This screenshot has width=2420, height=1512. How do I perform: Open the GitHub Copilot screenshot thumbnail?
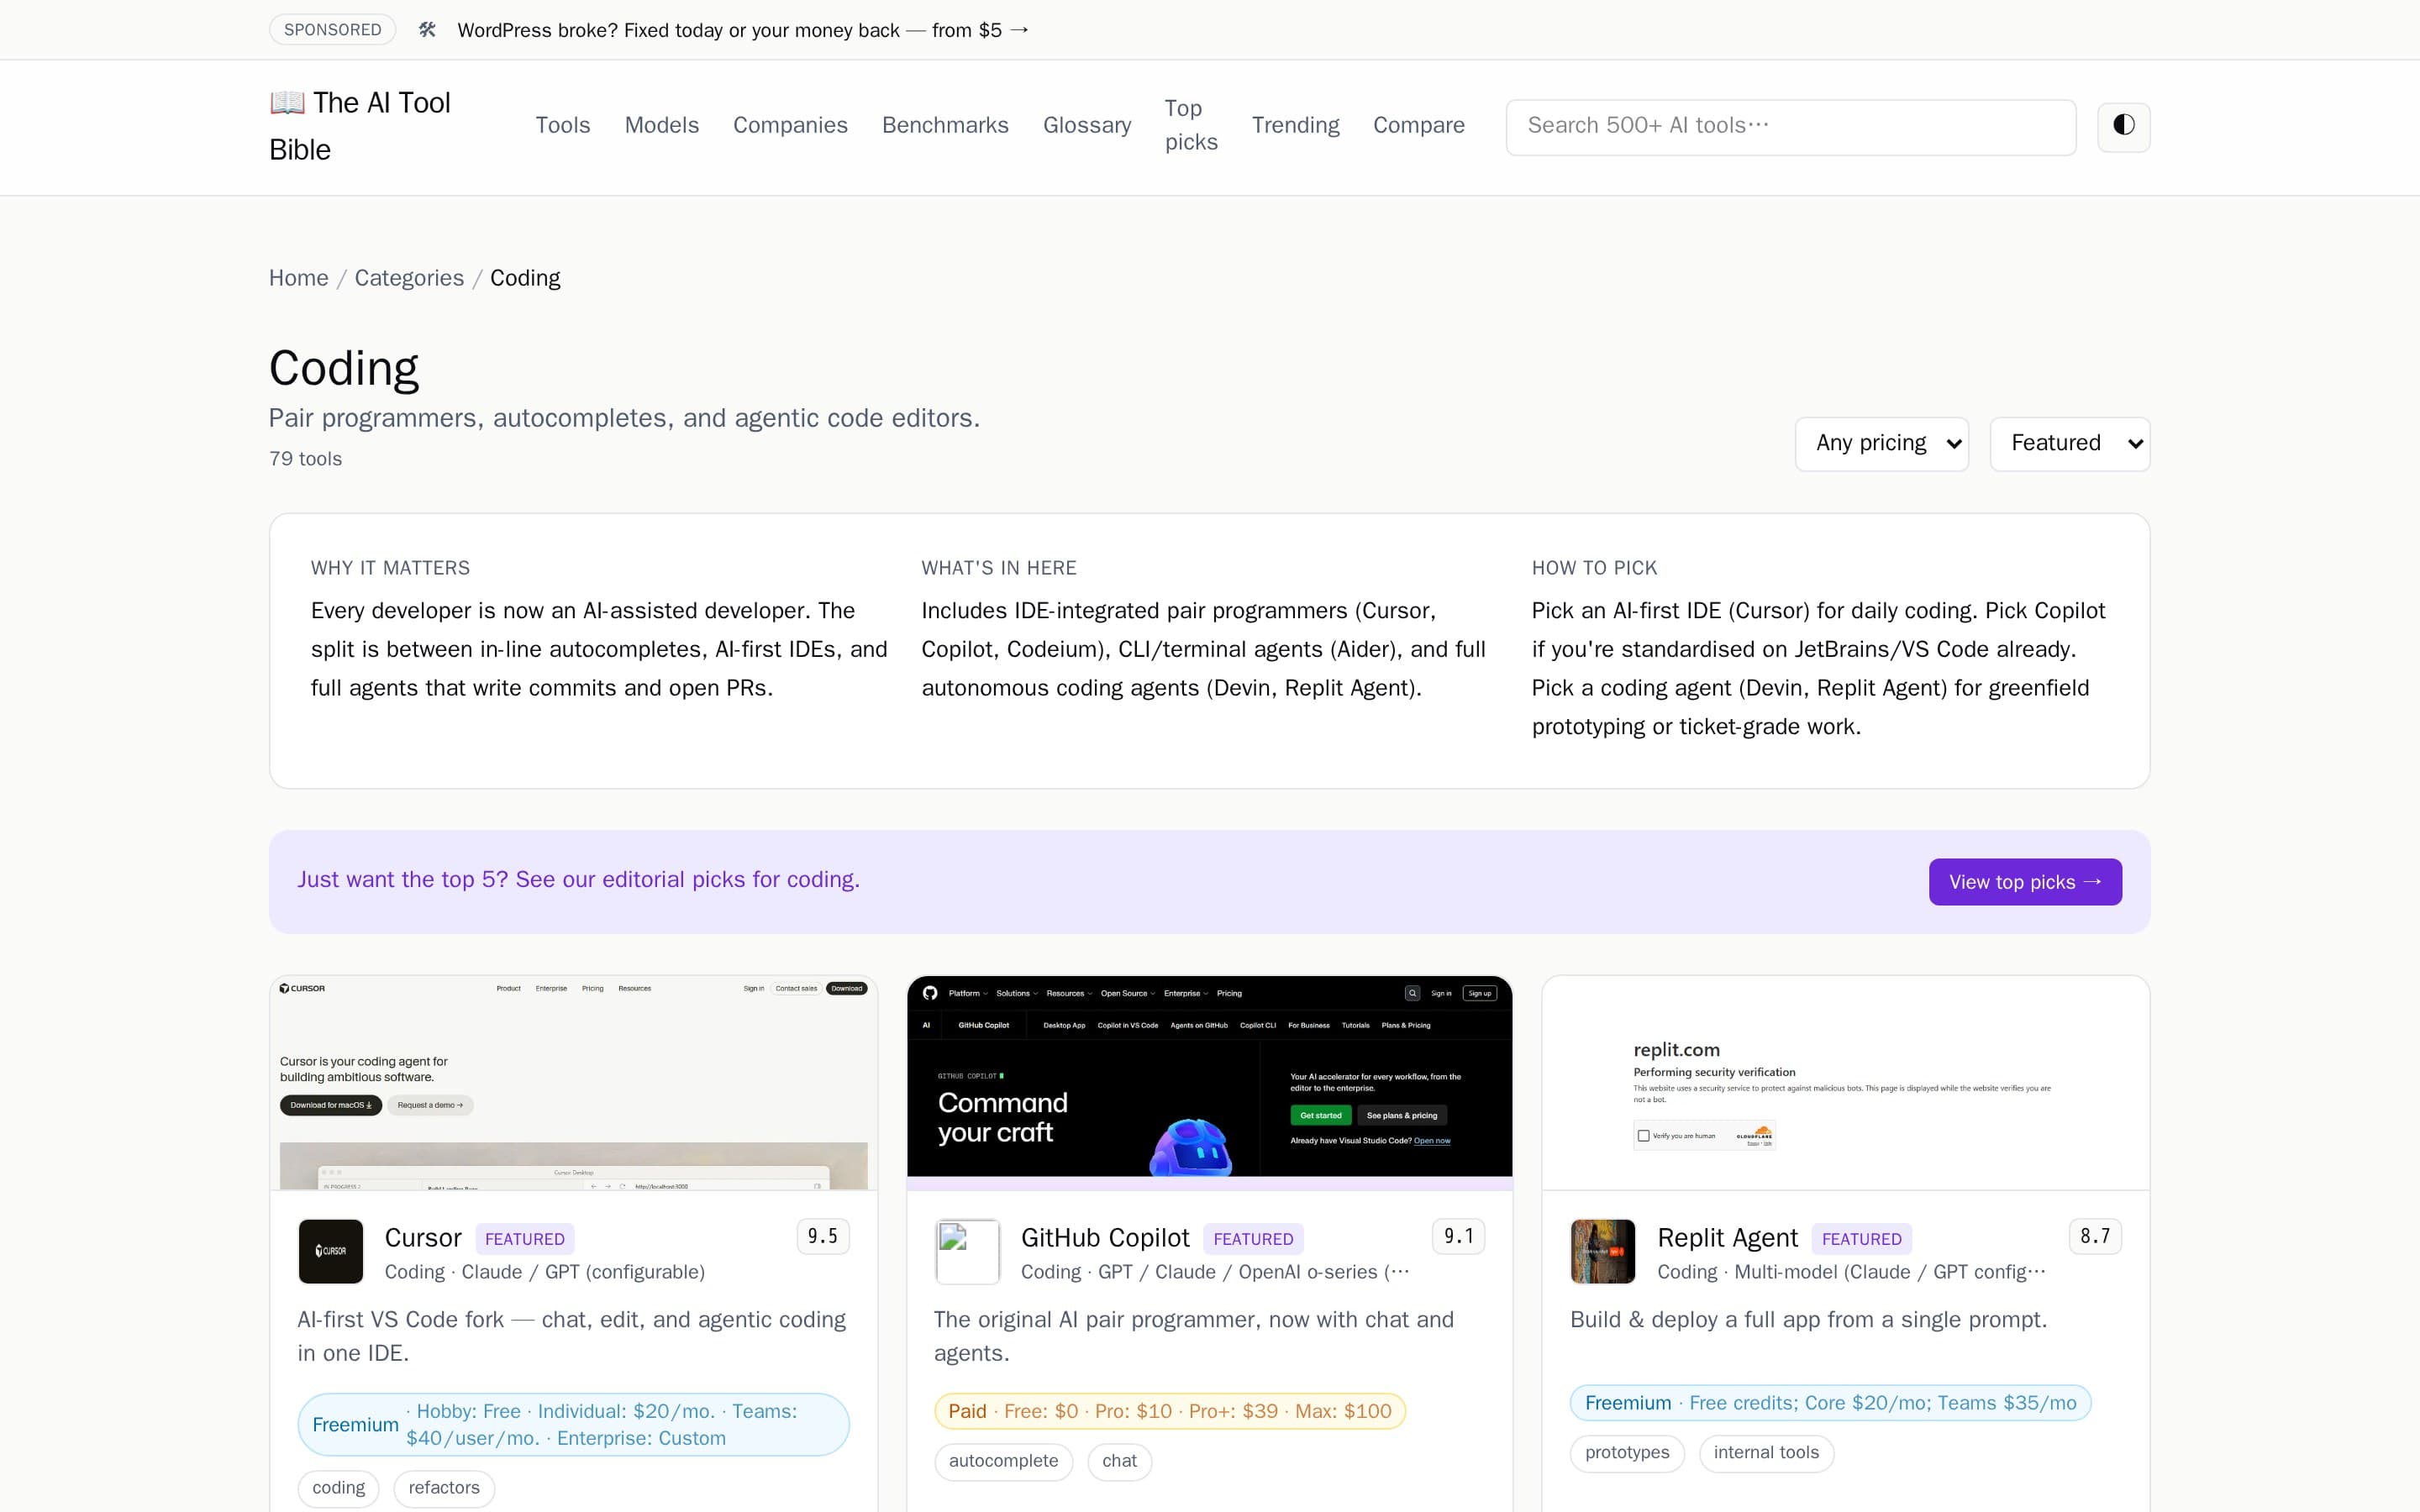1209,1083
